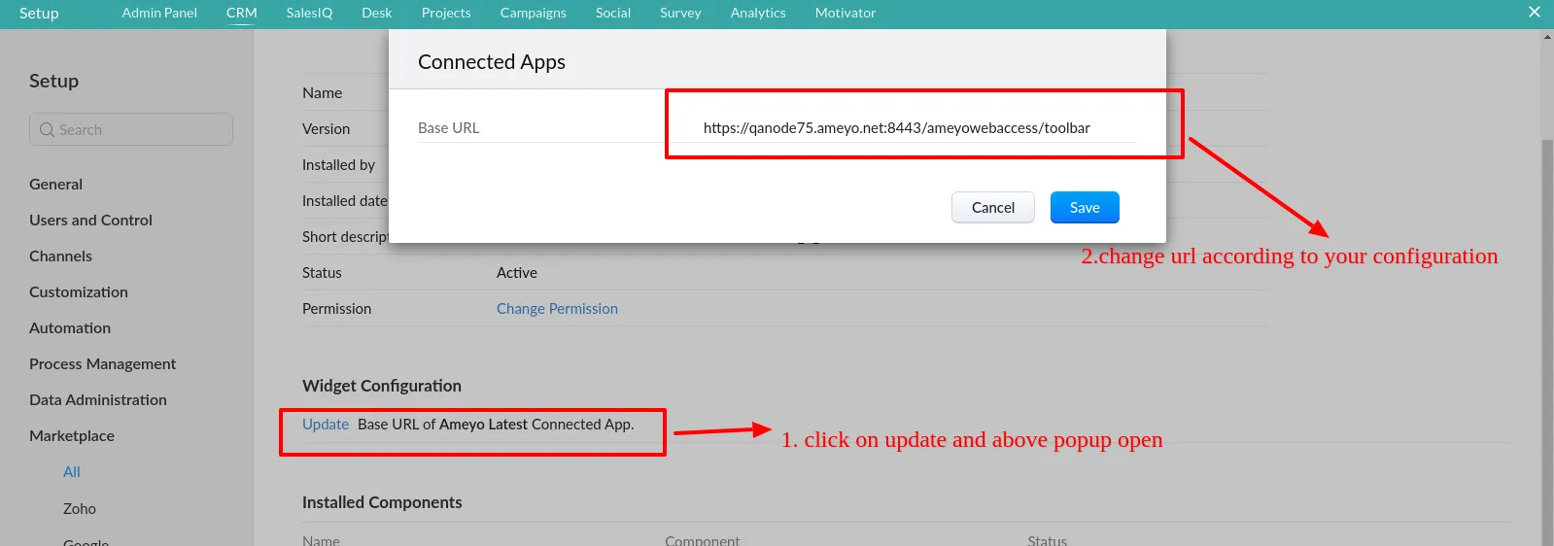This screenshot has width=1554, height=546.
Task: Click the Status column header
Action: click(1048, 540)
